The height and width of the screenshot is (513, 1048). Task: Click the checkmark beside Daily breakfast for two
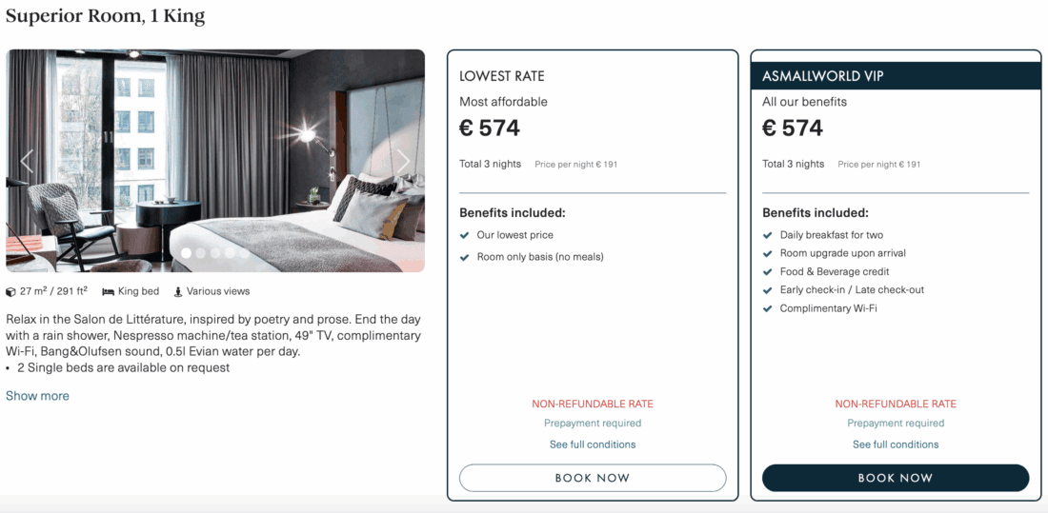[768, 235]
